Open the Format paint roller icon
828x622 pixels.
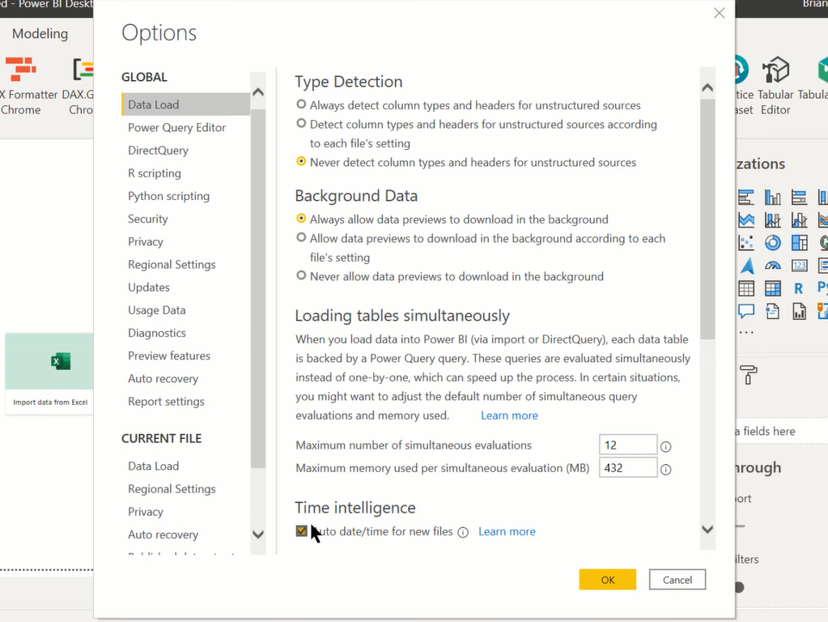(x=748, y=375)
